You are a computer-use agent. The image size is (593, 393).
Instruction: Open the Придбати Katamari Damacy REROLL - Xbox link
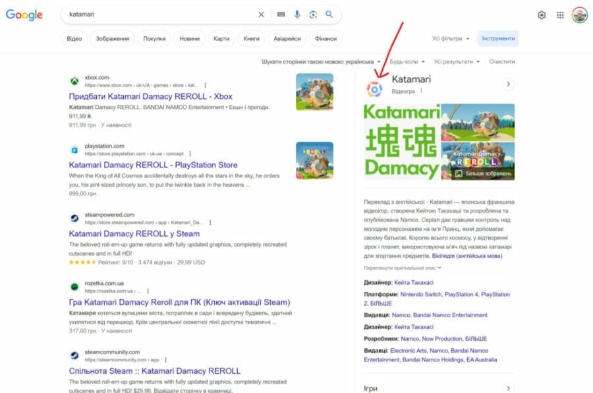pyautogui.click(x=150, y=96)
